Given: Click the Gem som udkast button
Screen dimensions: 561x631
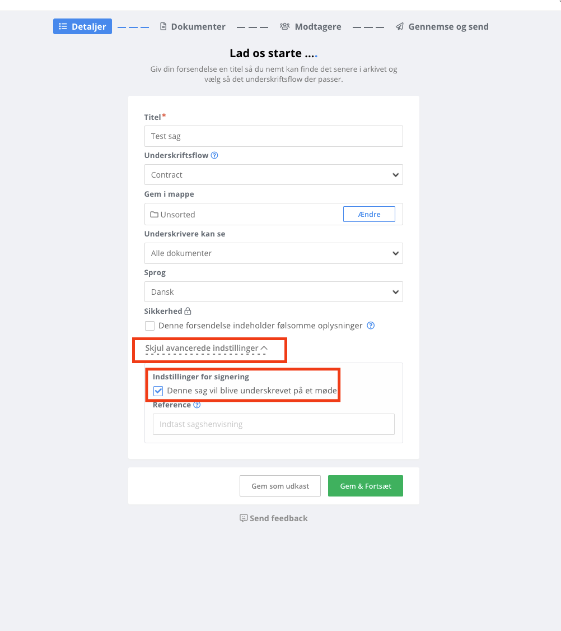Looking at the screenshot, I should coord(280,486).
